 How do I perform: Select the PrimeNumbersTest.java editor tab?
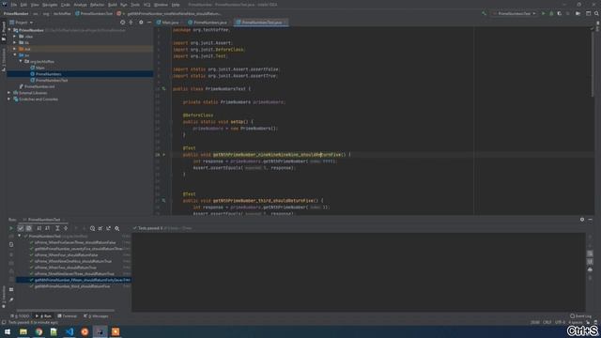(x=261, y=23)
